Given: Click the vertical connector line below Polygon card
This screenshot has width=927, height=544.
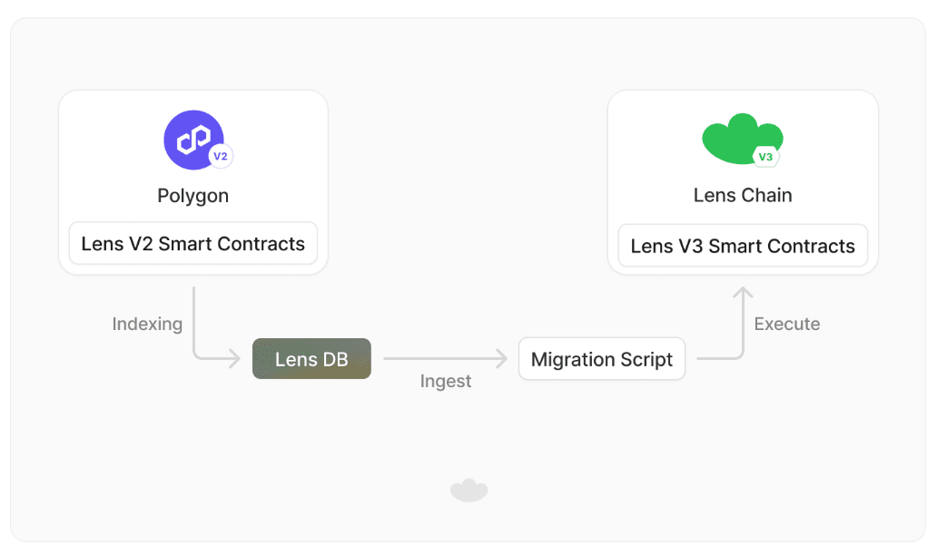Looking at the screenshot, I should (x=193, y=319).
